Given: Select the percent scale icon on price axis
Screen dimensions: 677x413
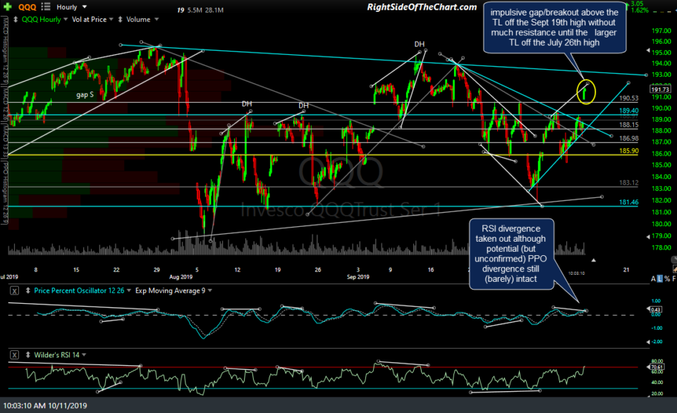Looking at the screenshot, I should (667, 278).
